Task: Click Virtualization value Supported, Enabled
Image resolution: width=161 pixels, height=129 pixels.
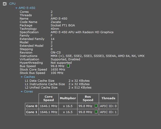Action: pos(65,59)
